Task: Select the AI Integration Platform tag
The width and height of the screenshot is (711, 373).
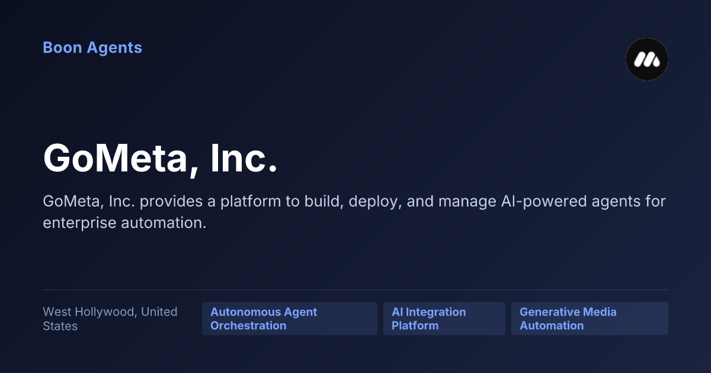Action: pos(444,319)
